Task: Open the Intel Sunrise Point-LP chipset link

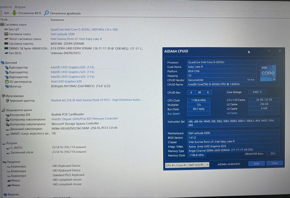Action: click(x=76, y=39)
